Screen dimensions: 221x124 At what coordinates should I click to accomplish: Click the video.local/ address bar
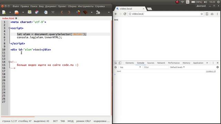point(166,14)
